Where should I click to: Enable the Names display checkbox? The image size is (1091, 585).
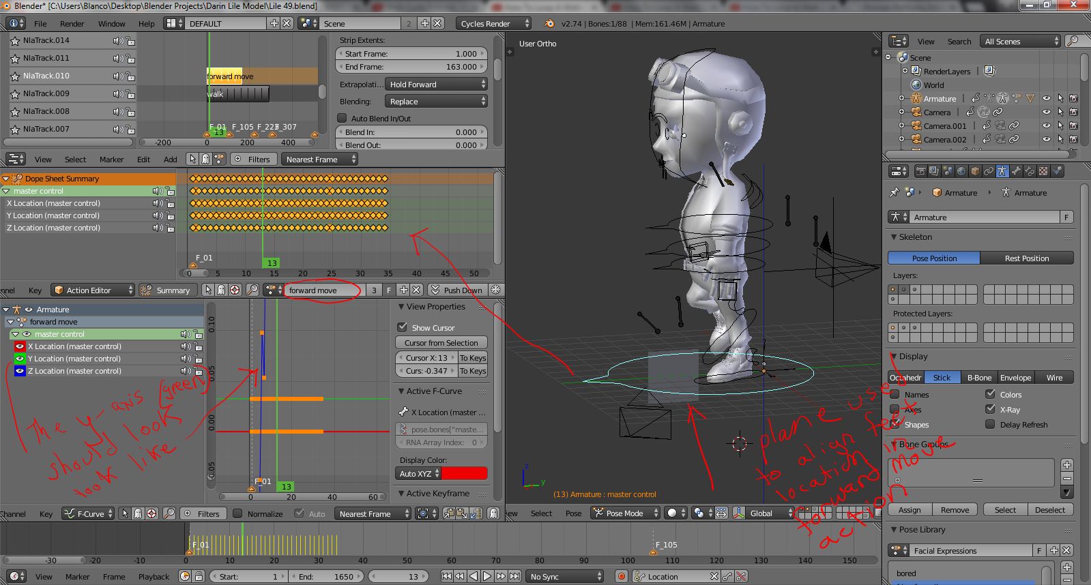(894, 394)
